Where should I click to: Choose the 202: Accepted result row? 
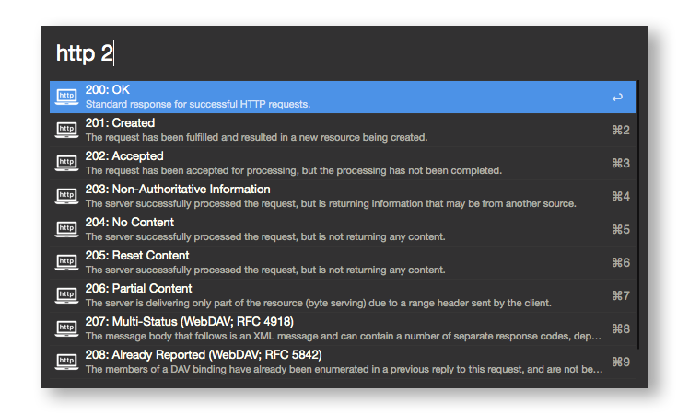[x=276, y=163]
